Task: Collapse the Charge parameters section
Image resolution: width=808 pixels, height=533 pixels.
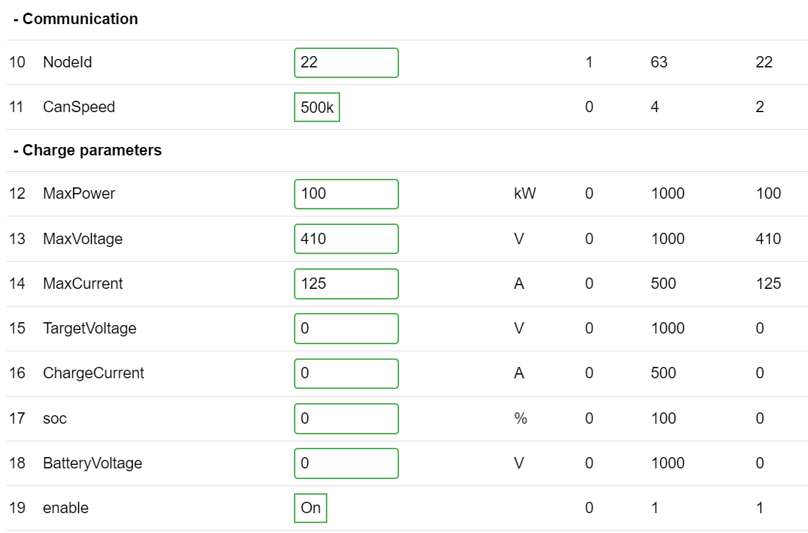Action: click(87, 150)
